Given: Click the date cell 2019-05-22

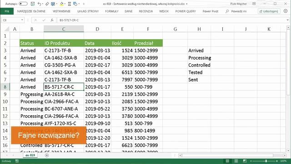Looking at the screenshot, I should coord(97,109).
